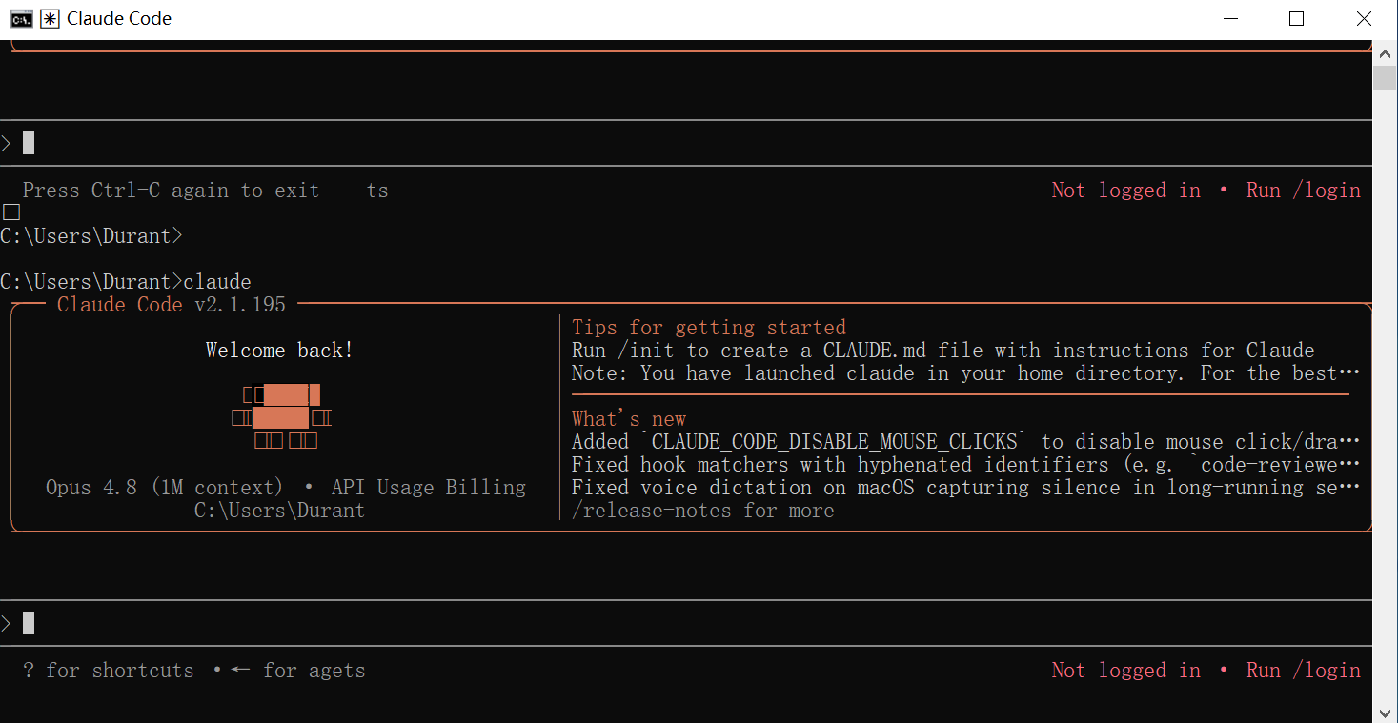Viewport: 1398px width, 723px height.
Task: Click the "What's new" heading
Action: 629,419
